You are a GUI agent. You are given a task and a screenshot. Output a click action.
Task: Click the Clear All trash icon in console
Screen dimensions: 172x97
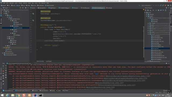tap(6, 77)
